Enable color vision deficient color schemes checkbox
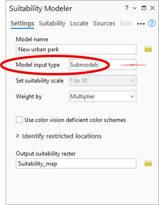The height and width of the screenshot is (205, 159). pos(19,120)
